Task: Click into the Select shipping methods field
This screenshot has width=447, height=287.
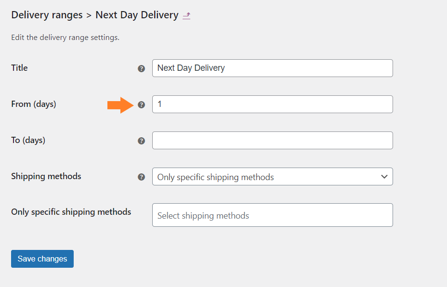Action: click(x=273, y=215)
